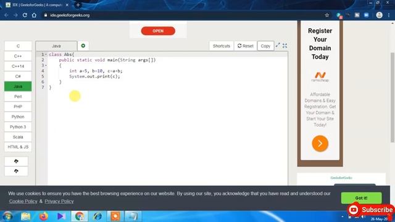Click the teal extension icon with red badge
This screenshot has width=395, height=222.
pyautogui.click(x=339, y=15)
